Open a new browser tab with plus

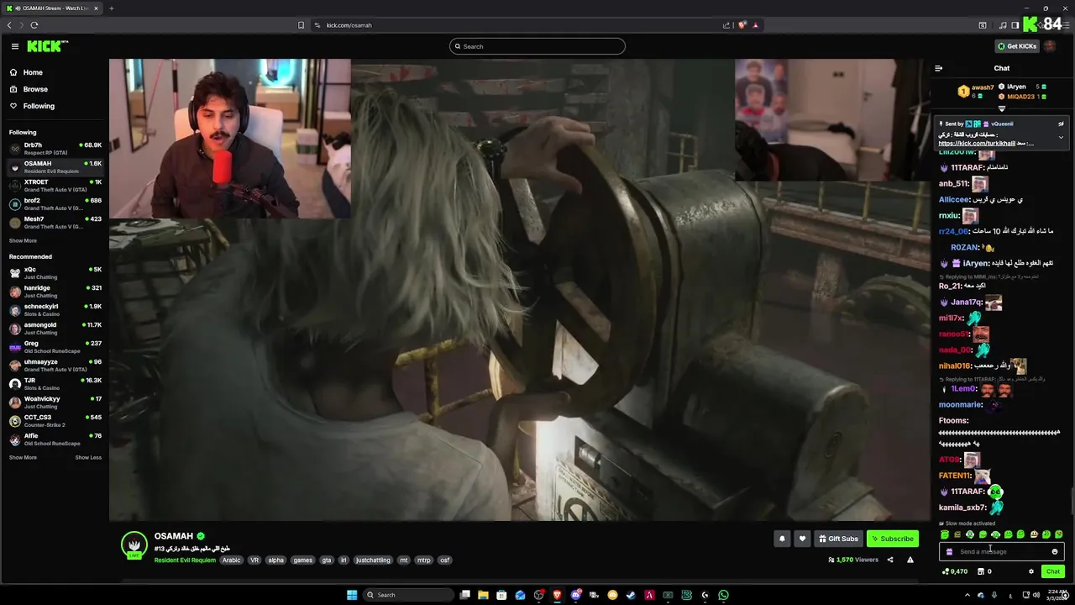click(x=111, y=8)
